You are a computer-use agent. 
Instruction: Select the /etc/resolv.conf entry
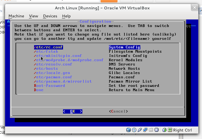(x=53, y=64)
